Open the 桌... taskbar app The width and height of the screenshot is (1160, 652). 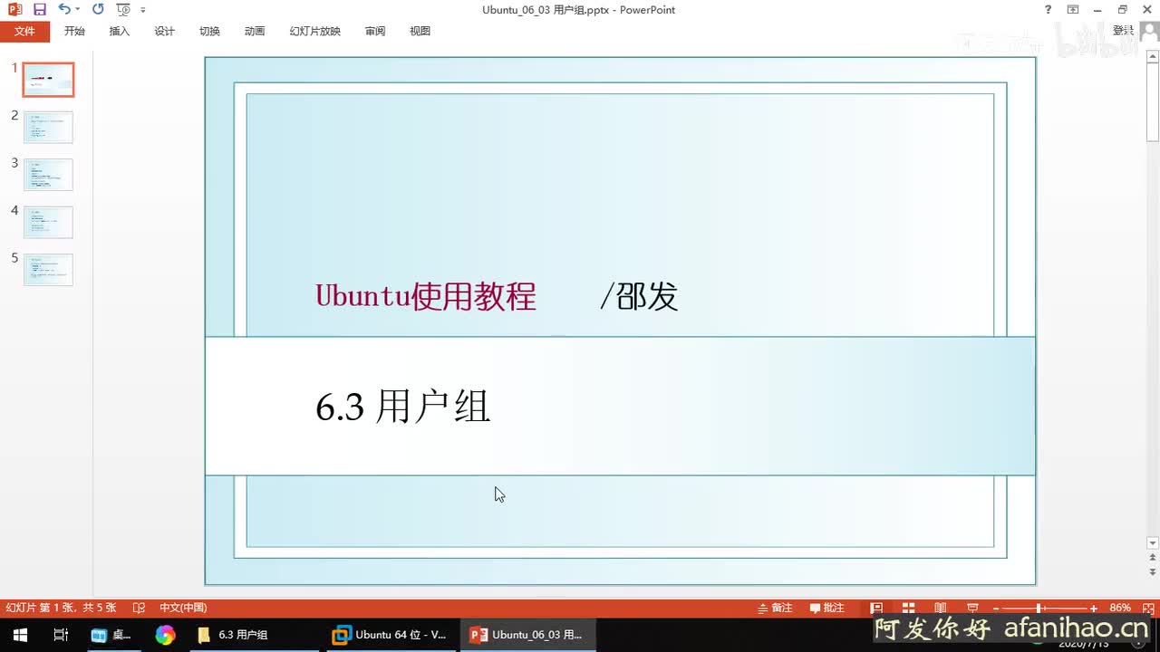pos(111,635)
